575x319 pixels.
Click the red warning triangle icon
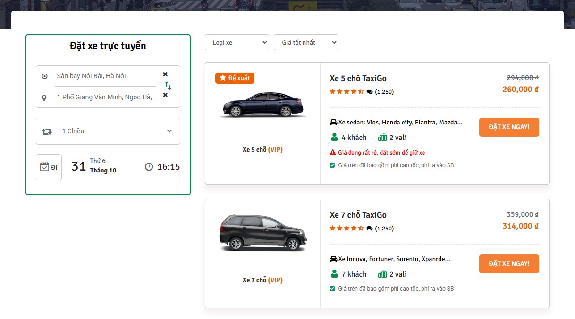pyautogui.click(x=333, y=153)
